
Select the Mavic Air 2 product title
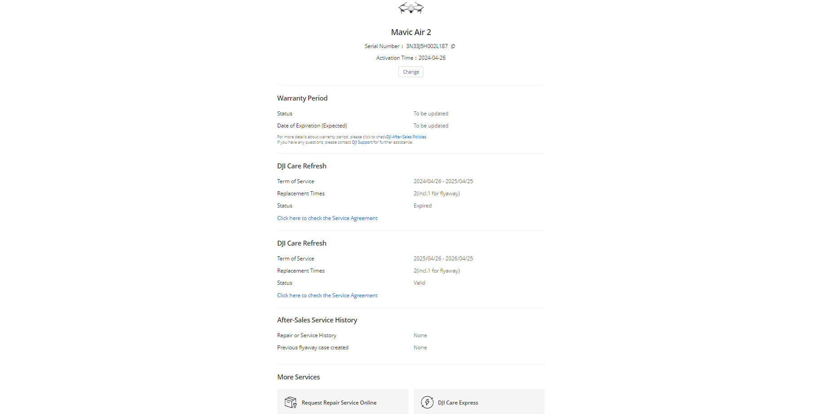click(411, 32)
